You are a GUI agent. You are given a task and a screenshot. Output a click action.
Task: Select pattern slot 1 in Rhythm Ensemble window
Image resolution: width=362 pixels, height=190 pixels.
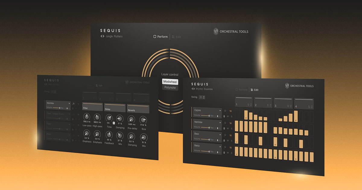tap(244, 102)
